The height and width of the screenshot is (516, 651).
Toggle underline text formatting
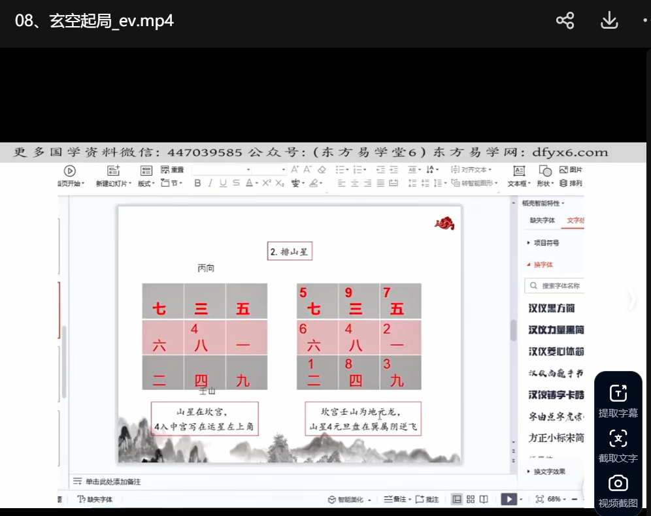click(x=223, y=184)
